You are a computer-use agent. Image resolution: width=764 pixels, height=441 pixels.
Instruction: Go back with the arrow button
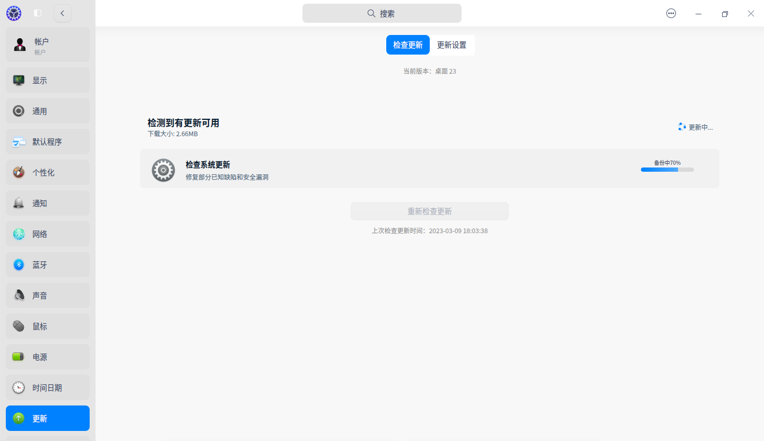tap(63, 13)
